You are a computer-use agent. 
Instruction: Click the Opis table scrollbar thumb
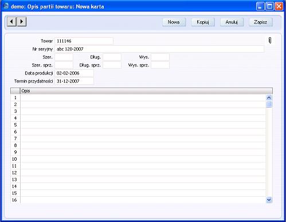(269, 104)
